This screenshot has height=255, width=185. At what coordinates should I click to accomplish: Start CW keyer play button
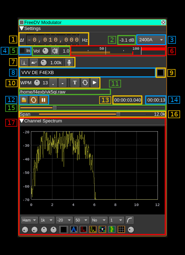pos(95,83)
